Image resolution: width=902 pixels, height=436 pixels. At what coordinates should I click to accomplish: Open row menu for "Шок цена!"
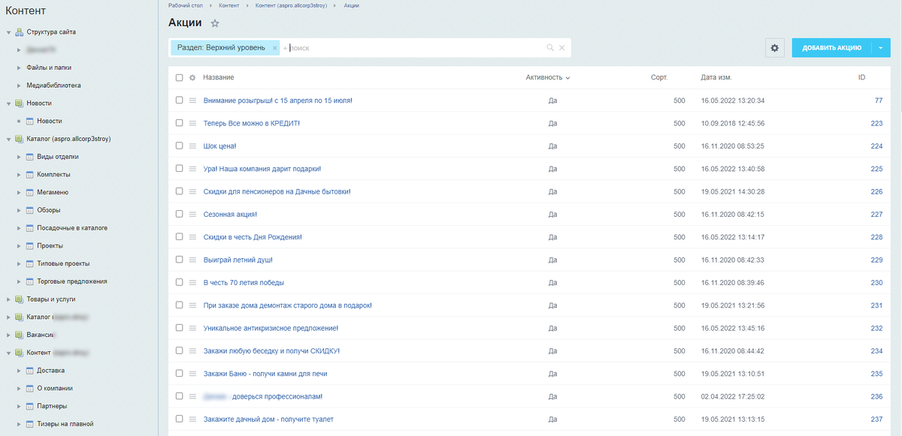192,146
